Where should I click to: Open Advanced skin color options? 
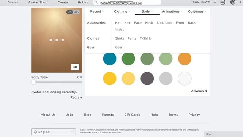pyautogui.click(x=199, y=91)
